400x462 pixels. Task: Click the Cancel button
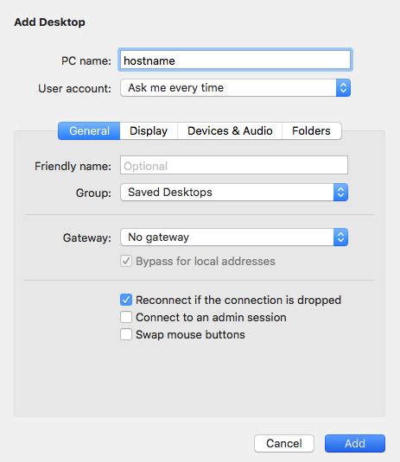coord(284,443)
